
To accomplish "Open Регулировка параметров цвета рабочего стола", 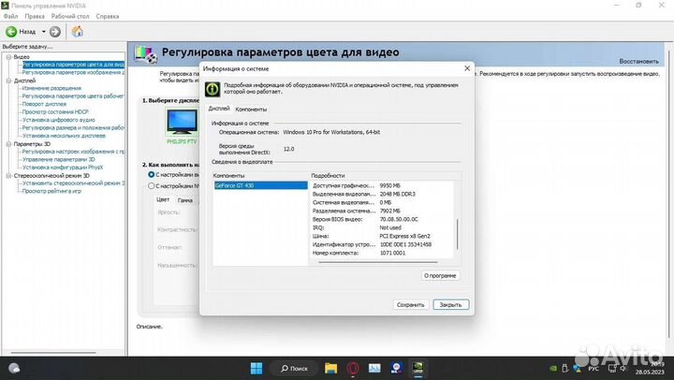I will (x=73, y=96).
